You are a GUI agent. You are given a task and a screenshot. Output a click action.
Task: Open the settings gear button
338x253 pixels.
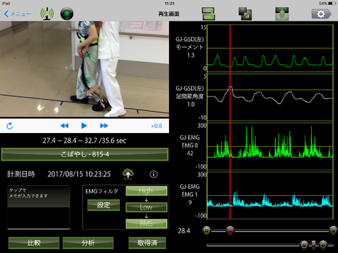321,14
